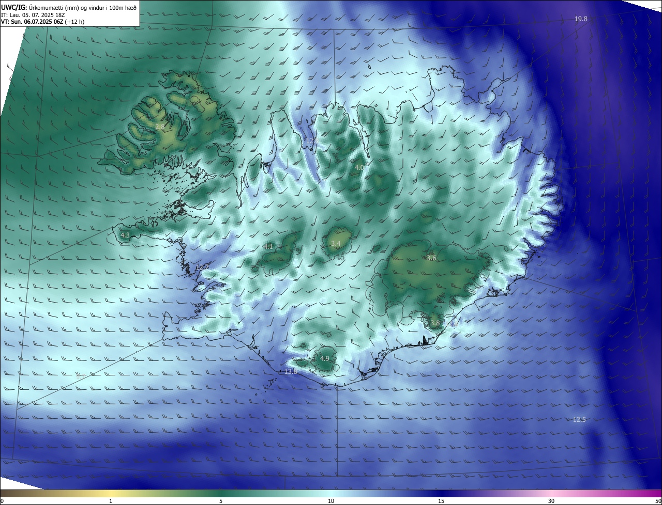Click the colour scale tick label 30
This screenshot has height=505, width=662.
[x=551, y=501]
